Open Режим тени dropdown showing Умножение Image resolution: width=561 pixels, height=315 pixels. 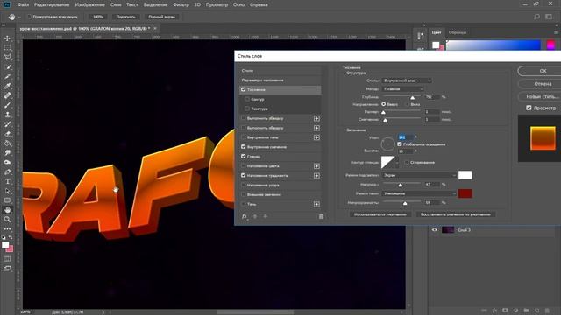pyautogui.click(x=419, y=193)
